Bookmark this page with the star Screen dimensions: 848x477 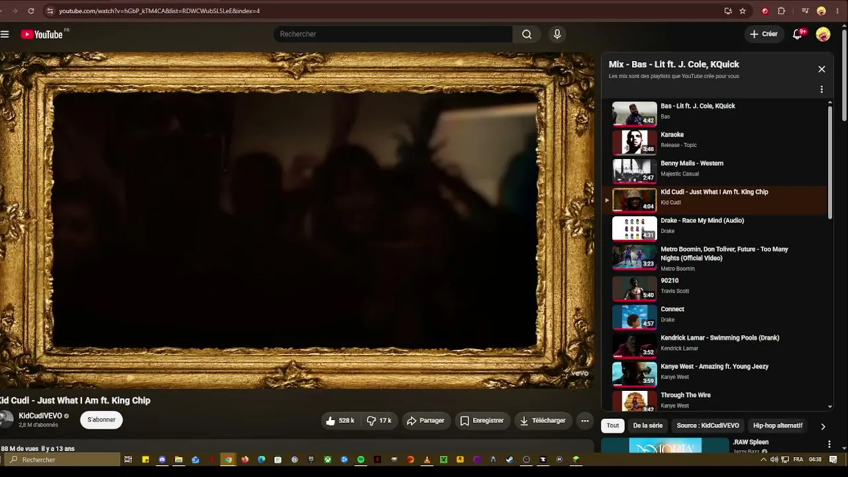(743, 11)
